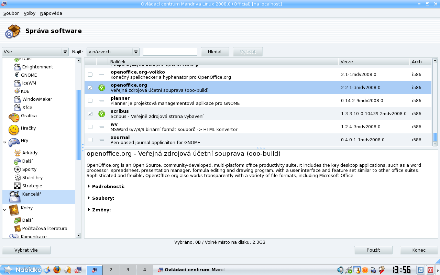The width and height of the screenshot is (440, 275).
Task: Uncheck the scribus package checkbox
Action: [90, 114]
